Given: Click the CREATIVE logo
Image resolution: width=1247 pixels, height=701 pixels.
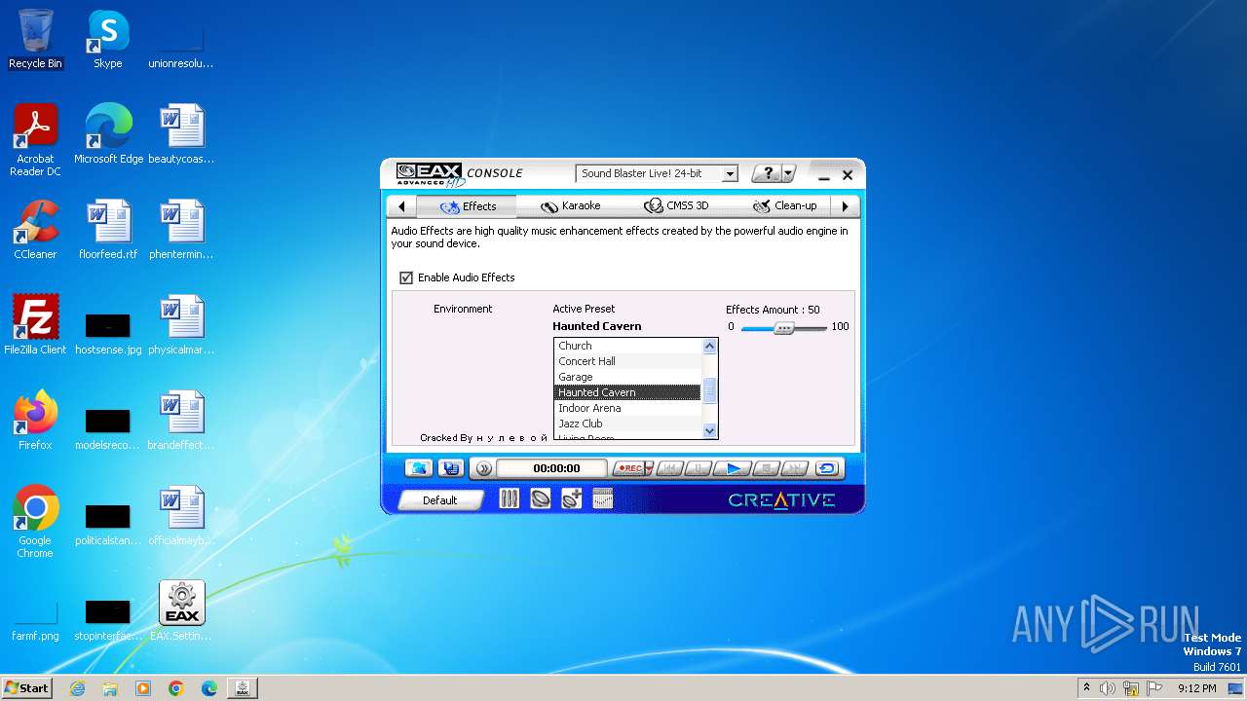Looking at the screenshot, I should (x=781, y=500).
